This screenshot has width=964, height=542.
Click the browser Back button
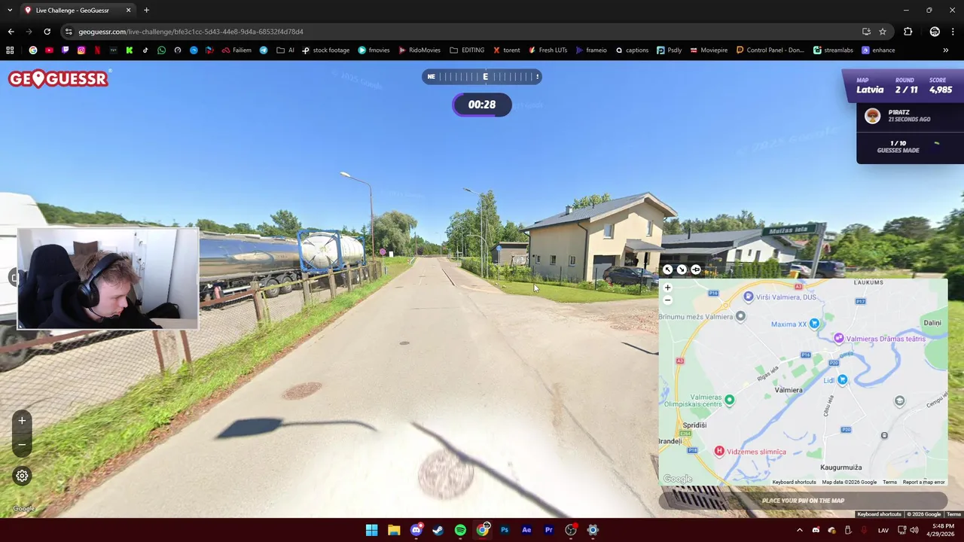click(11, 32)
